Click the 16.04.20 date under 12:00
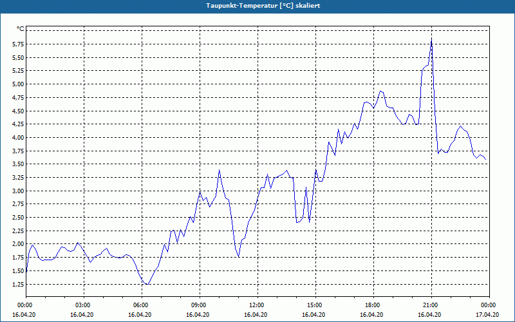The height and width of the screenshot is (322, 515). [x=256, y=314]
